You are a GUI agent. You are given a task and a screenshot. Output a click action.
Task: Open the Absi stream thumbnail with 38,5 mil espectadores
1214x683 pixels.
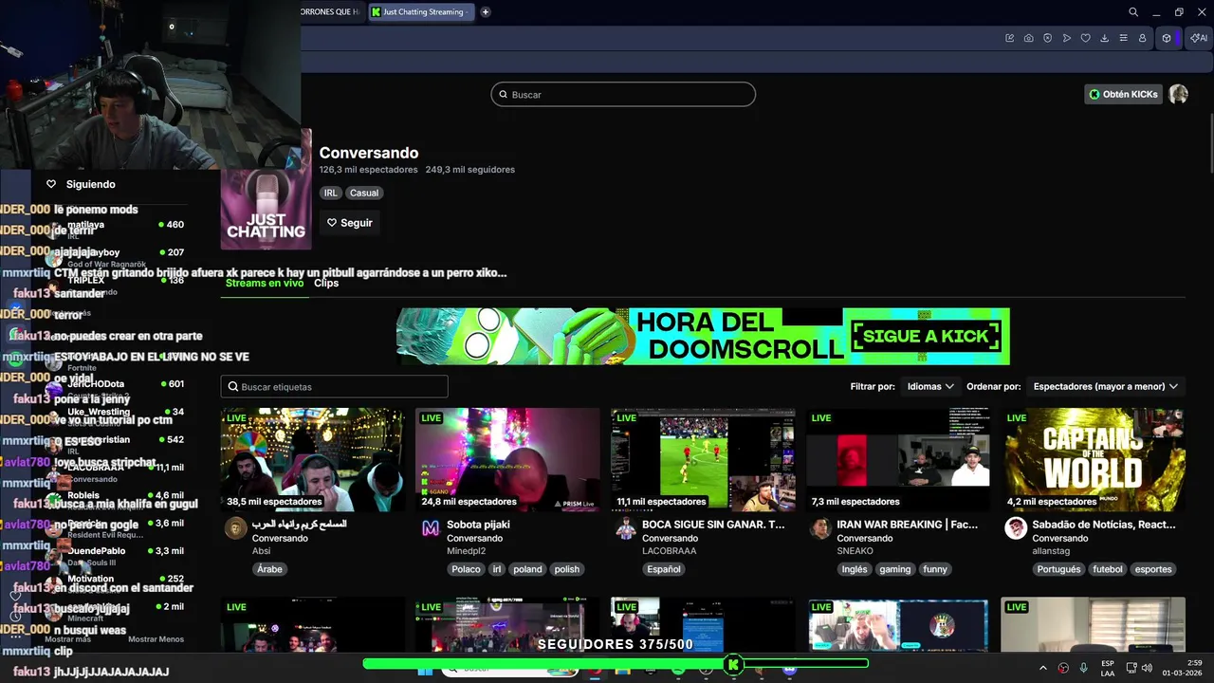313,460
